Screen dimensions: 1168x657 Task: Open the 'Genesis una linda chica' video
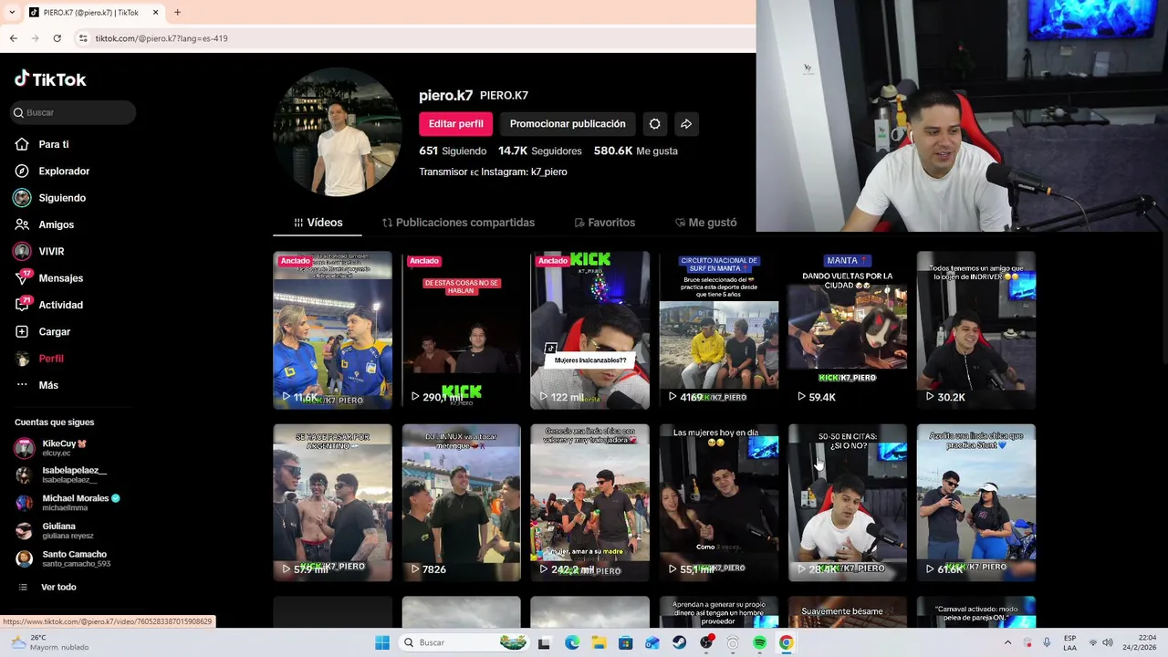pos(589,503)
